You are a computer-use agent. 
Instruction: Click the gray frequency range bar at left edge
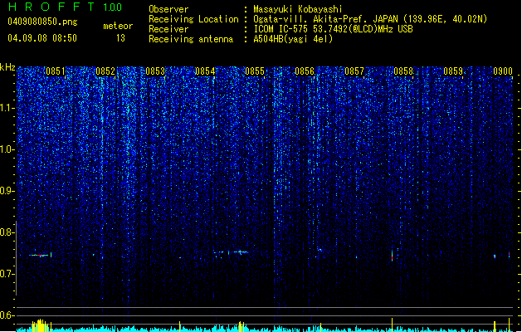pyautogui.click(x=16, y=258)
